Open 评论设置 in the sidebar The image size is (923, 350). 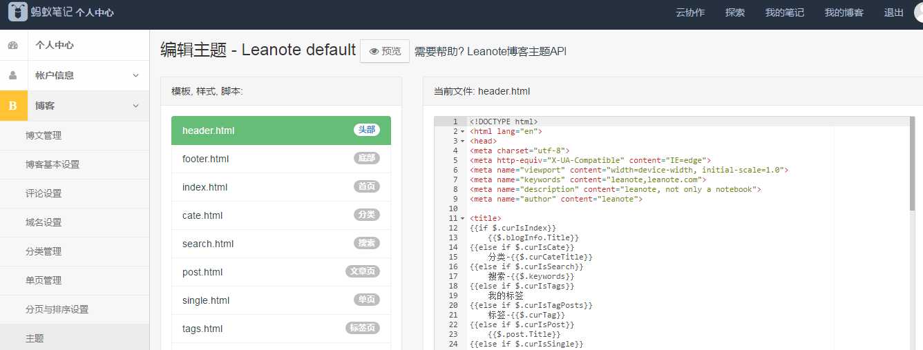click(x=75, y=193)
